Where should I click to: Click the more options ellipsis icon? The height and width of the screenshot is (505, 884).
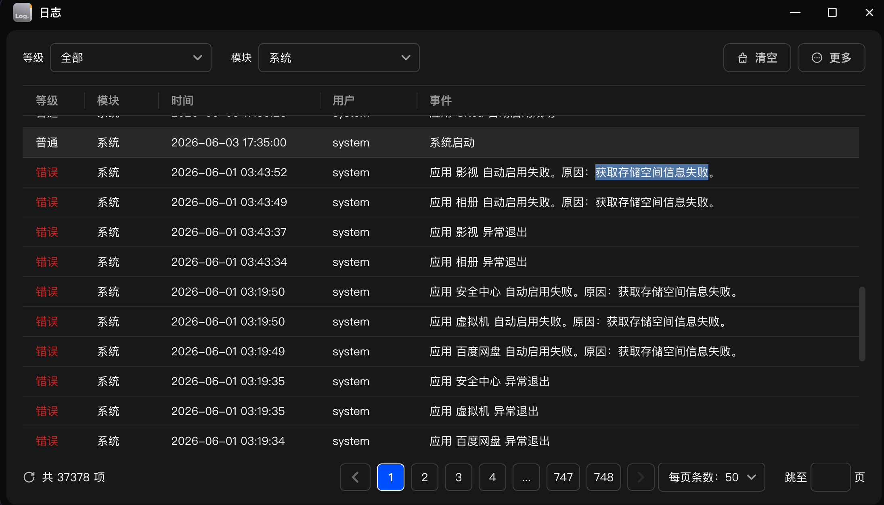click(817, 58)
